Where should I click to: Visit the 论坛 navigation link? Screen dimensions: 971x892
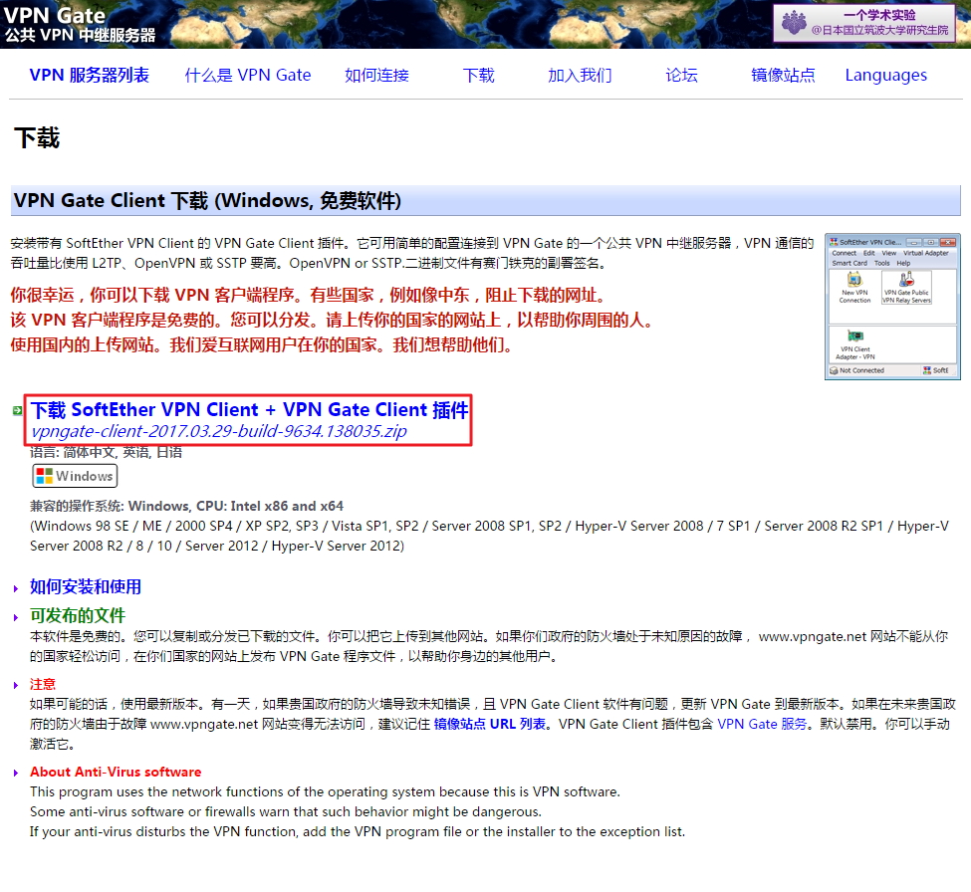click(681, 75)
